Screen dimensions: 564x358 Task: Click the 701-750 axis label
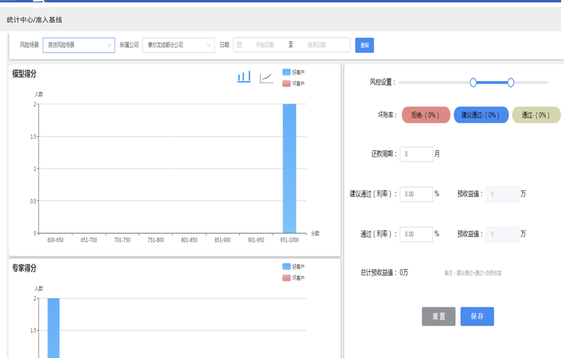click(x=122, y=240)
